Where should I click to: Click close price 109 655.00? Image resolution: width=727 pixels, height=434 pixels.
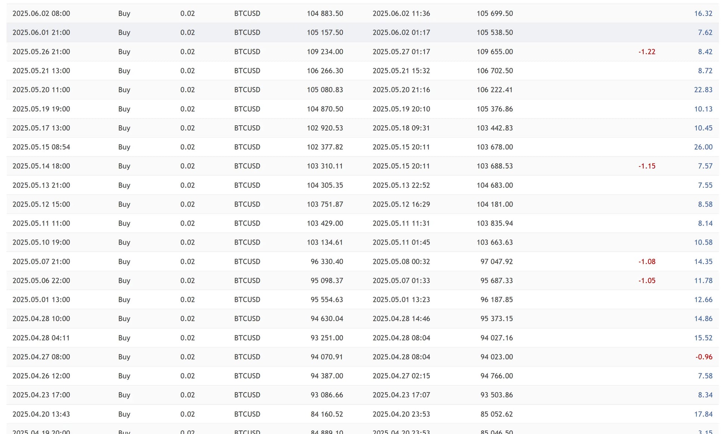[x=495, y=52]
